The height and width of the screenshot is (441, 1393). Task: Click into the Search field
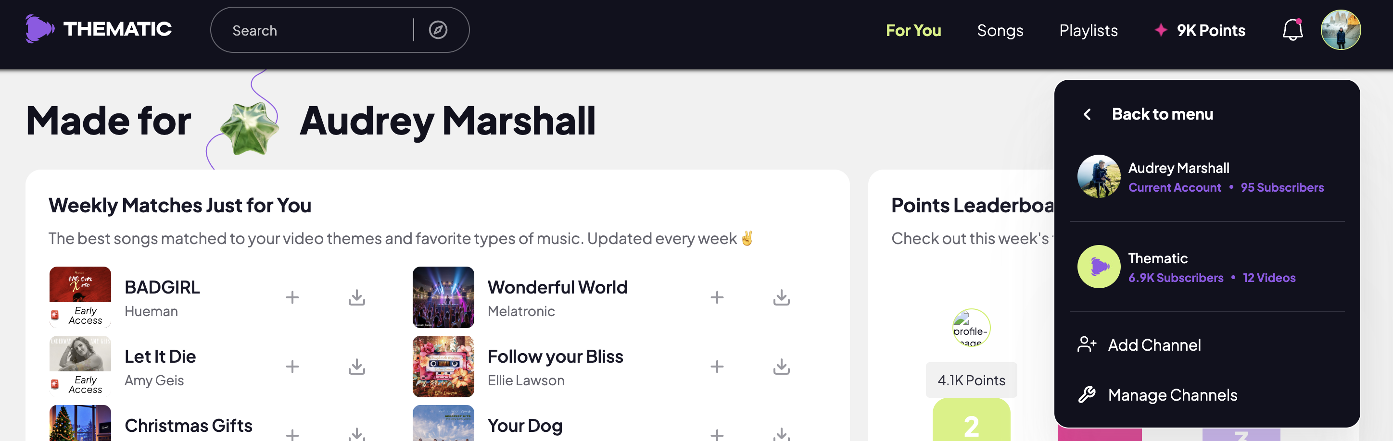click(319, 31)
